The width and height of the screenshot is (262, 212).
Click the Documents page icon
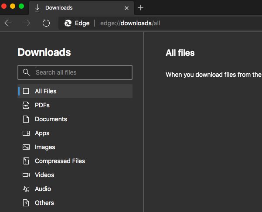click(26, 119)
